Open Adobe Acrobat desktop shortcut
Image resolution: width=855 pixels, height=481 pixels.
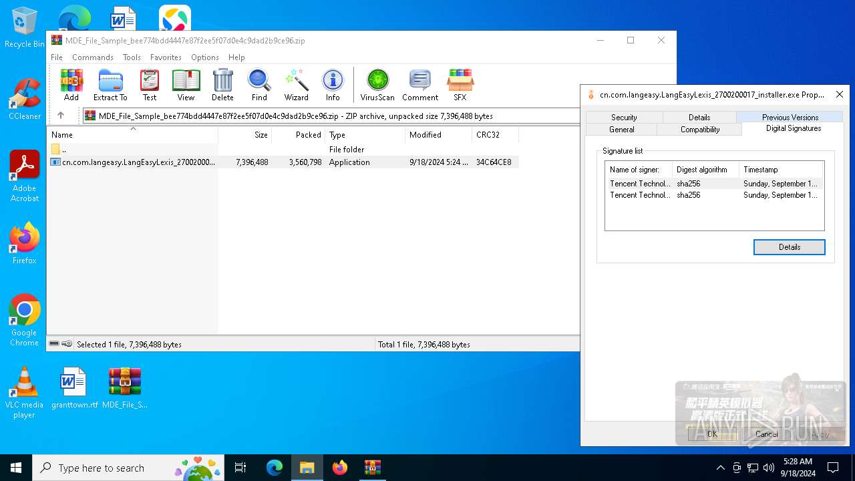25,176
